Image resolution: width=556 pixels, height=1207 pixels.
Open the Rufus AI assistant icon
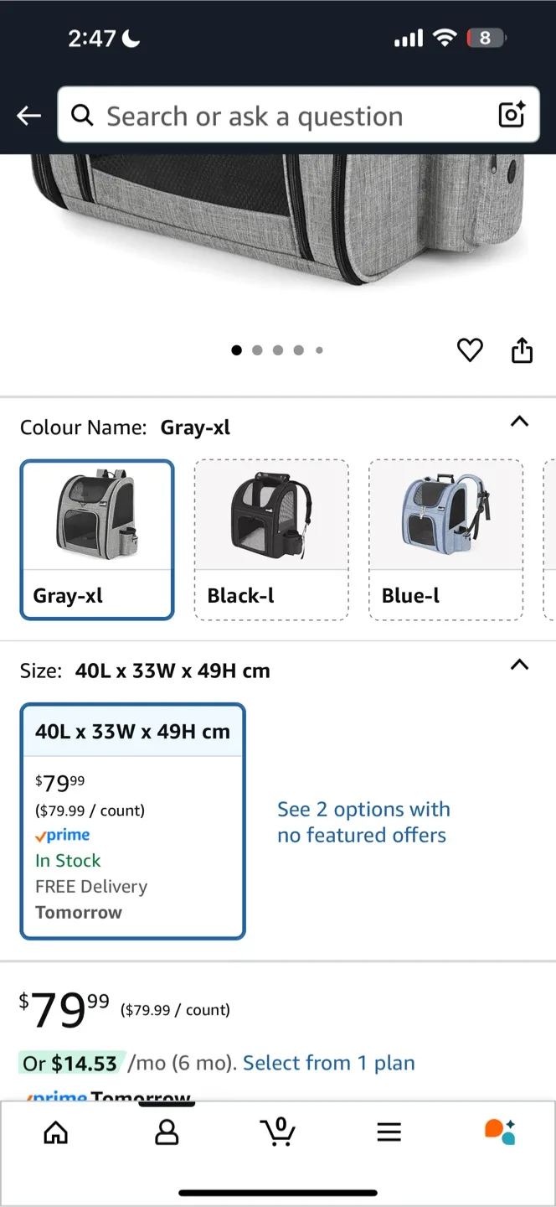[500, 1130]
